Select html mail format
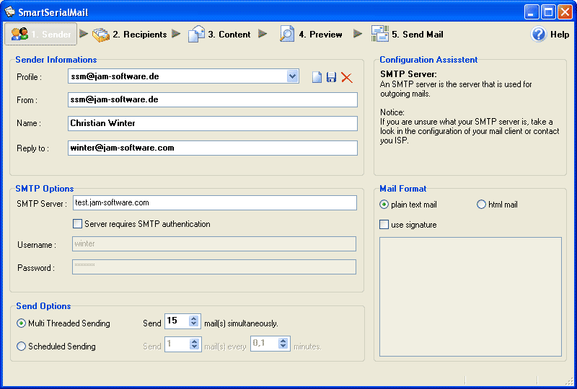This screenshot has width=577, height=389. click(x=481, y=205)
